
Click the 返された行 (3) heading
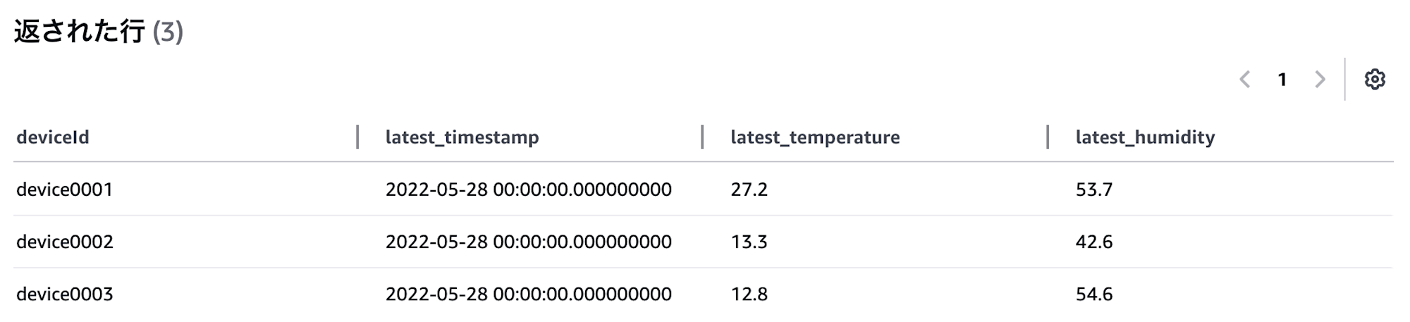(x=99, y=32)
